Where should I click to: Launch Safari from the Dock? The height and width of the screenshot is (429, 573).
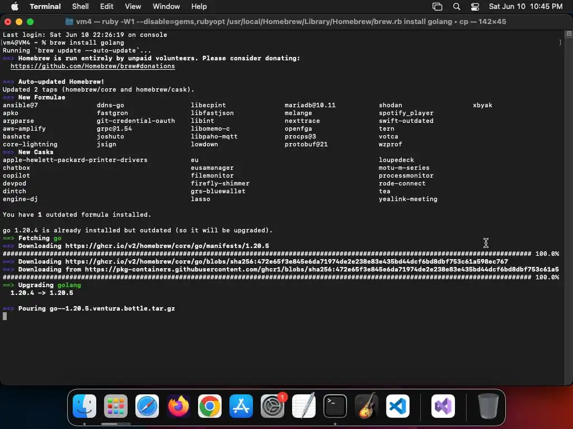coord(147,406)
